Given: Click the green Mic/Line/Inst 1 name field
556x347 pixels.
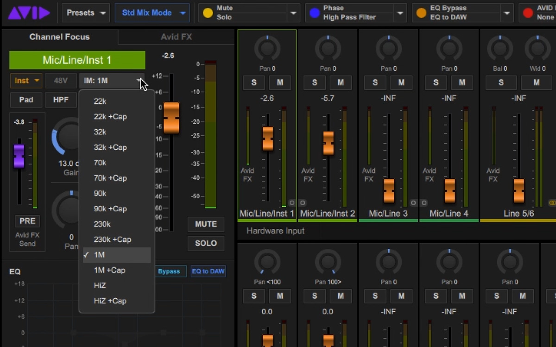Looking at the screenshot, I should pyautogui.click(x=77, y=60).
